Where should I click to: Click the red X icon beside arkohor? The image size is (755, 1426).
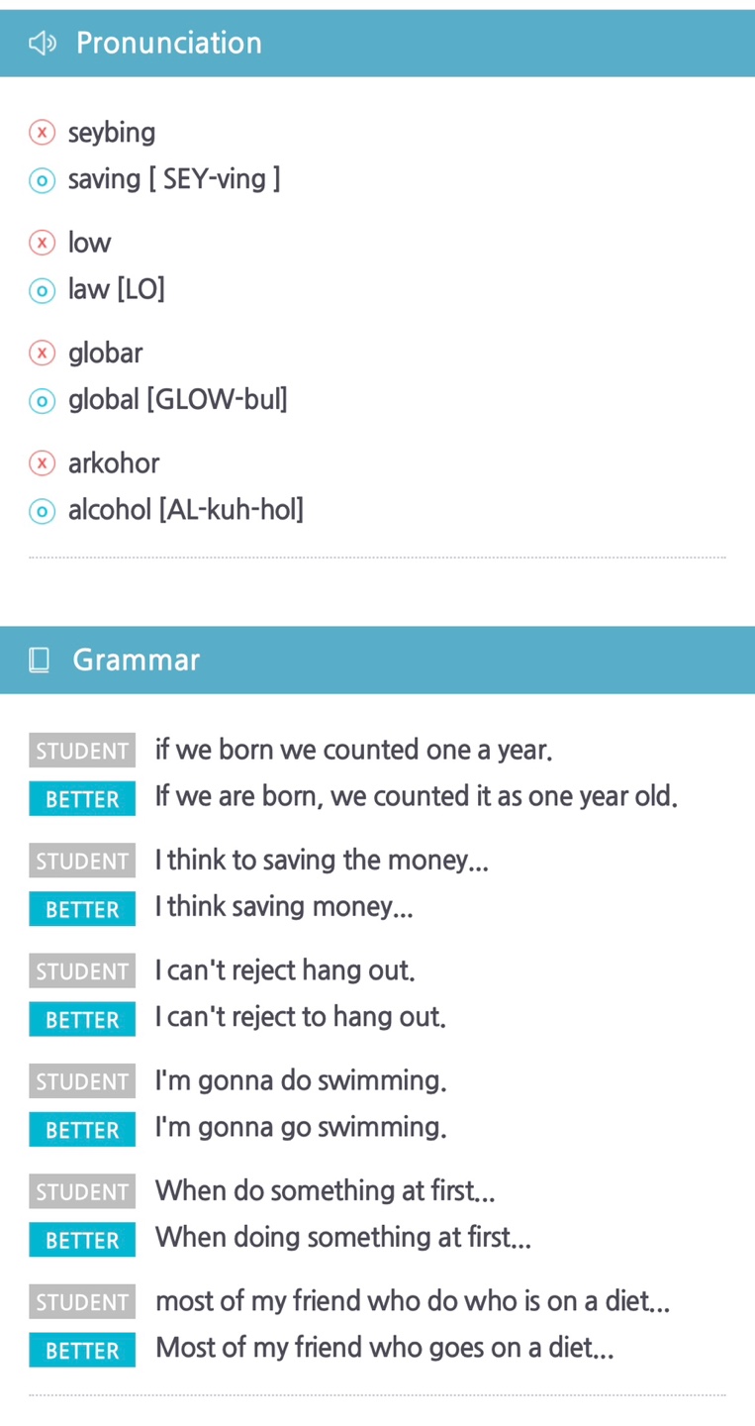point(42,462)
